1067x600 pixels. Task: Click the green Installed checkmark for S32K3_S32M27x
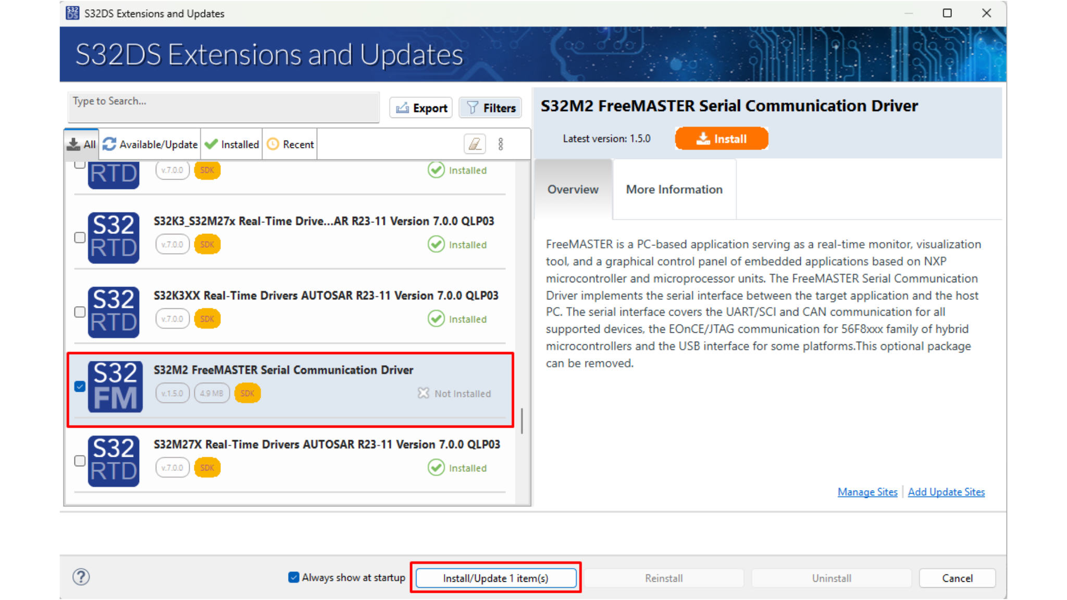(x=436, y=244)
